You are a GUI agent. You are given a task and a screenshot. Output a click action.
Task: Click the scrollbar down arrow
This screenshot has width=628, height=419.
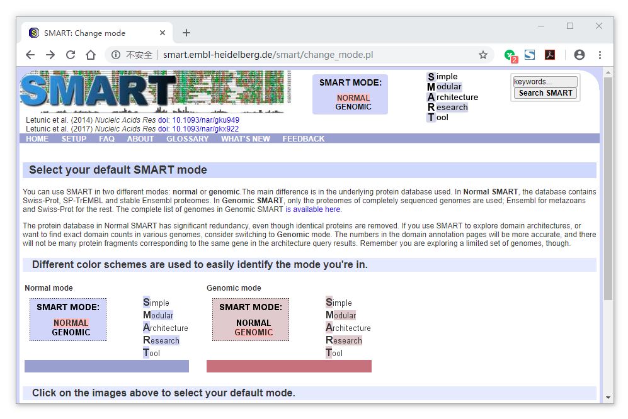click(608, 398)
